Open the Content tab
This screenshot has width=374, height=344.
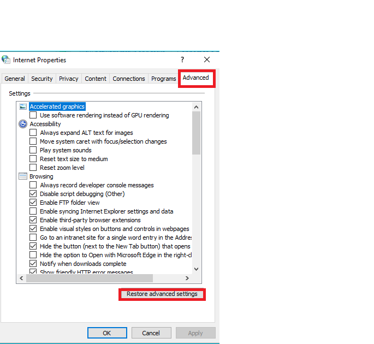tap(96, 79)
